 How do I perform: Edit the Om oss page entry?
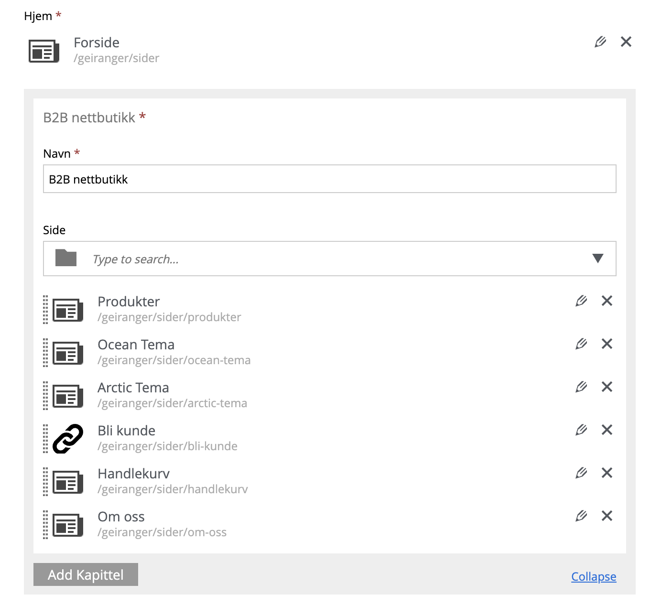click(581, 516)
